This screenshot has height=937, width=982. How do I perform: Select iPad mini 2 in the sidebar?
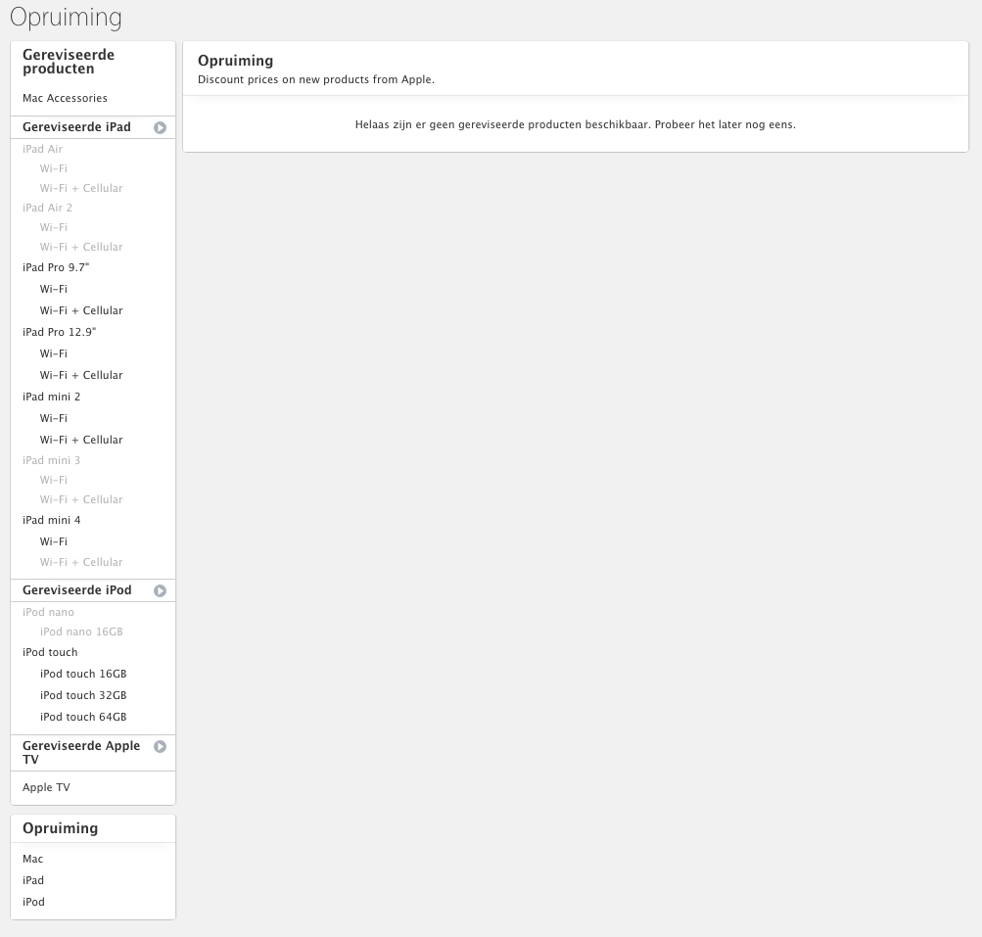[x=51, y=397]
